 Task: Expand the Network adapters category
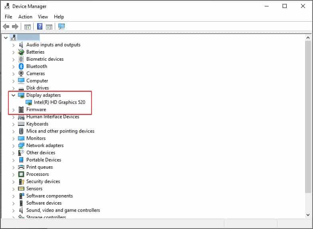click(x=14, y=145)
